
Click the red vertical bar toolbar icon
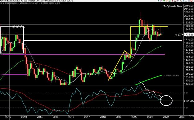coord(172,1)
